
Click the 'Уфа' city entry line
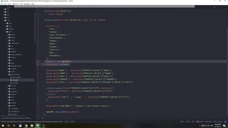52,53
